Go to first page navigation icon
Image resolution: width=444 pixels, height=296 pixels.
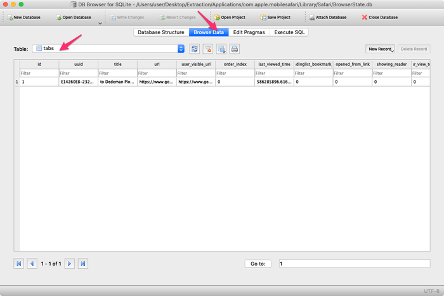tap(18, 264)
